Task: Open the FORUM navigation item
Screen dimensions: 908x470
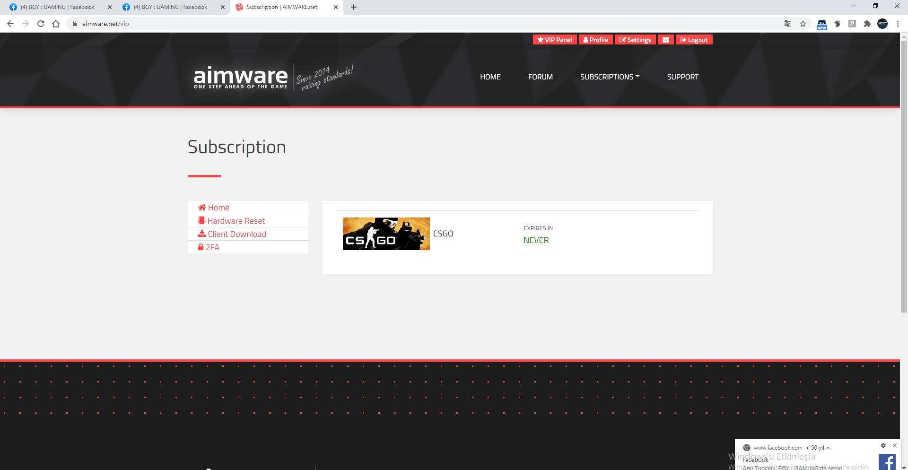Action: [541, 77]
